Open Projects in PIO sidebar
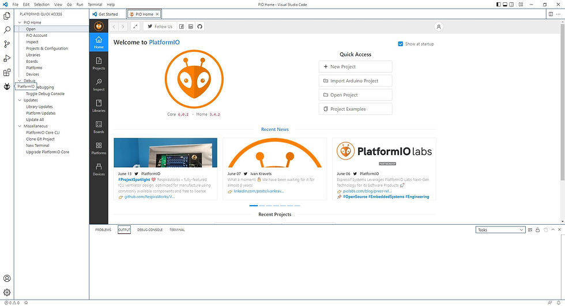 pyautogui.click(x=99, y=63)
